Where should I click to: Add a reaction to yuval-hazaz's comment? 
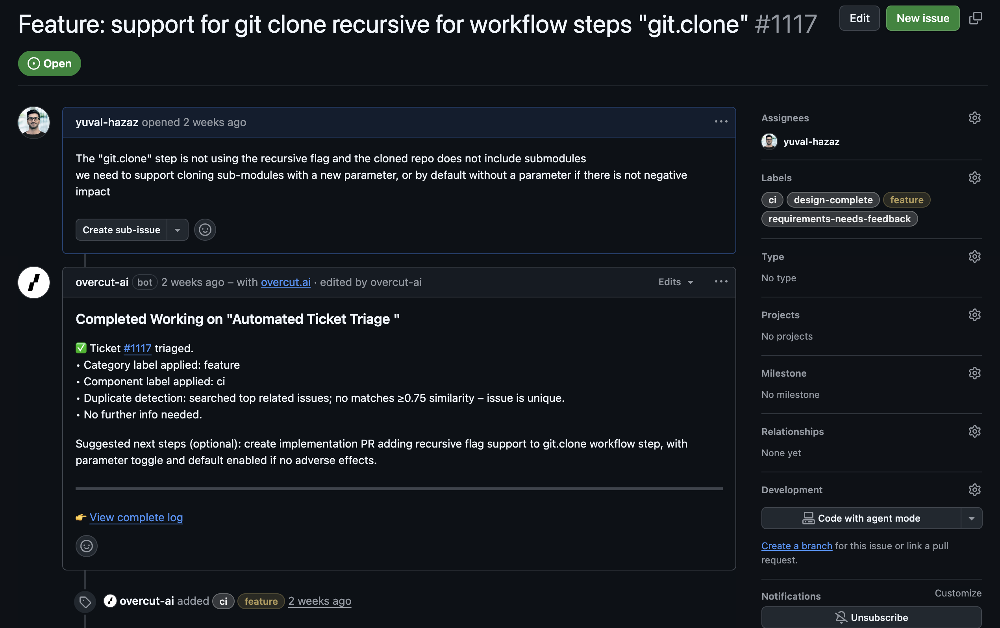[x=205, y=230]
